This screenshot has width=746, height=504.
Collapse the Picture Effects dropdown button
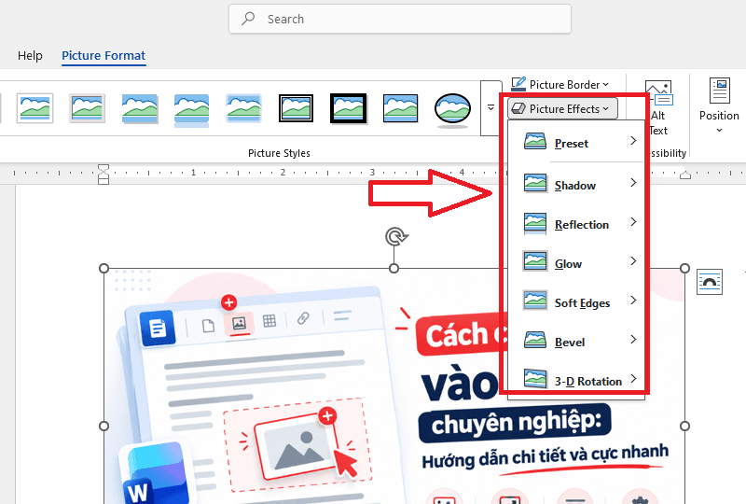[563, 108]
